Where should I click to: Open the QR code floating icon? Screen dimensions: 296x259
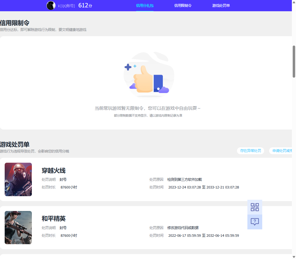tap(255, 207)
